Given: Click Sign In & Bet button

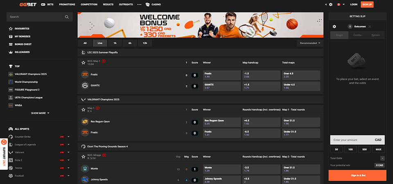Looking at the screenshot, I should click(357, 175).
